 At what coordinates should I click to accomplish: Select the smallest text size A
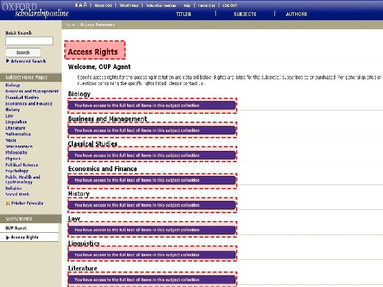pos(77,5)
